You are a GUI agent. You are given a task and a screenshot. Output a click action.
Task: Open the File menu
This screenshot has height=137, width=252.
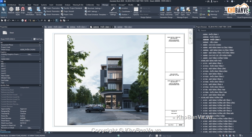pos(3,5)
